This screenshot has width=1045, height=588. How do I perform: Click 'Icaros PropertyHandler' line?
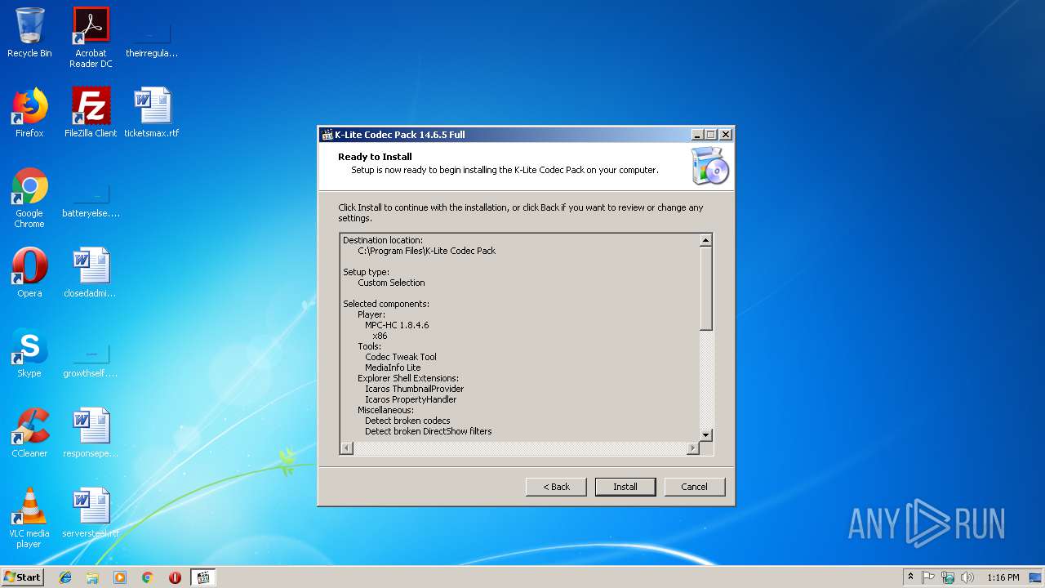coord(411,399)
